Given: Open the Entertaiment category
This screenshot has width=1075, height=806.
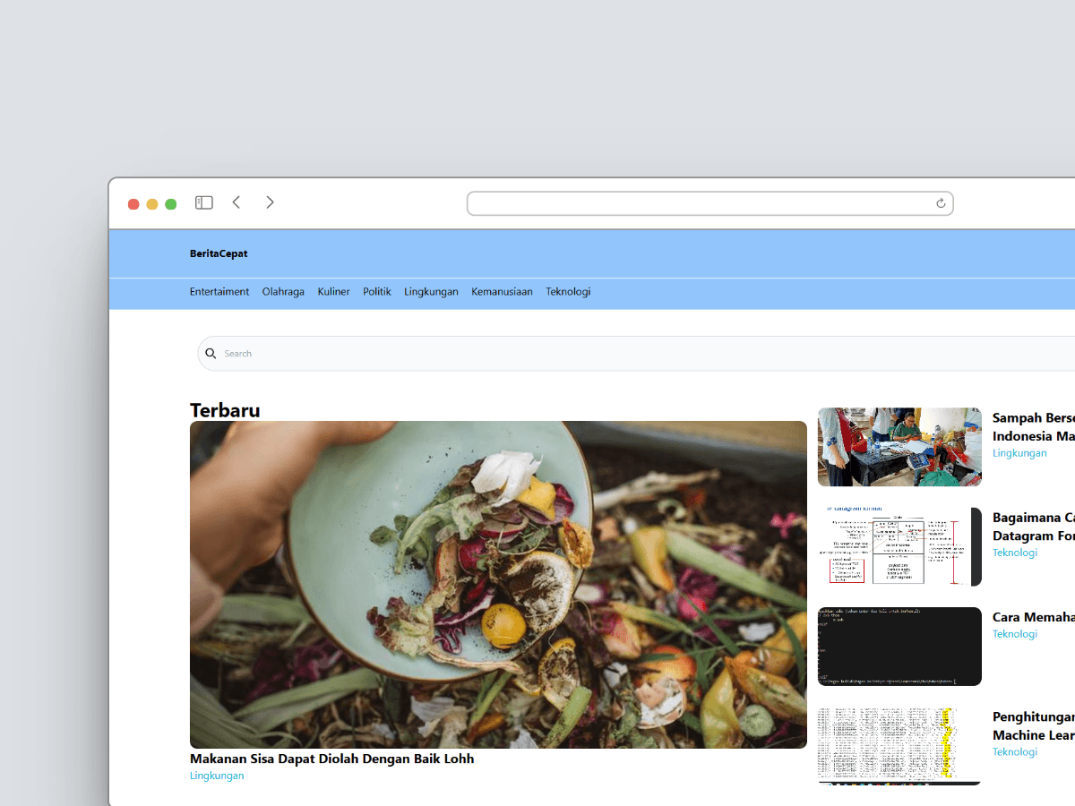Looking at the screenshot, I should [219, 292].
